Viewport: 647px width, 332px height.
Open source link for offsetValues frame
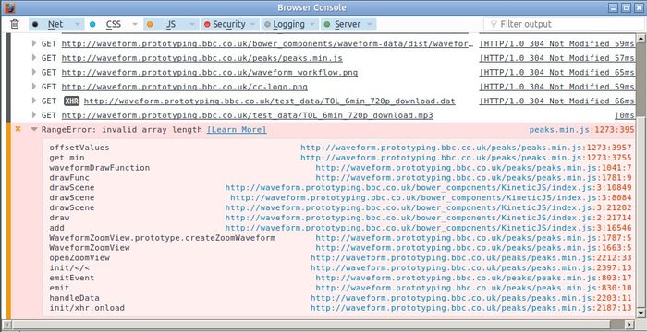coord(466,148)
